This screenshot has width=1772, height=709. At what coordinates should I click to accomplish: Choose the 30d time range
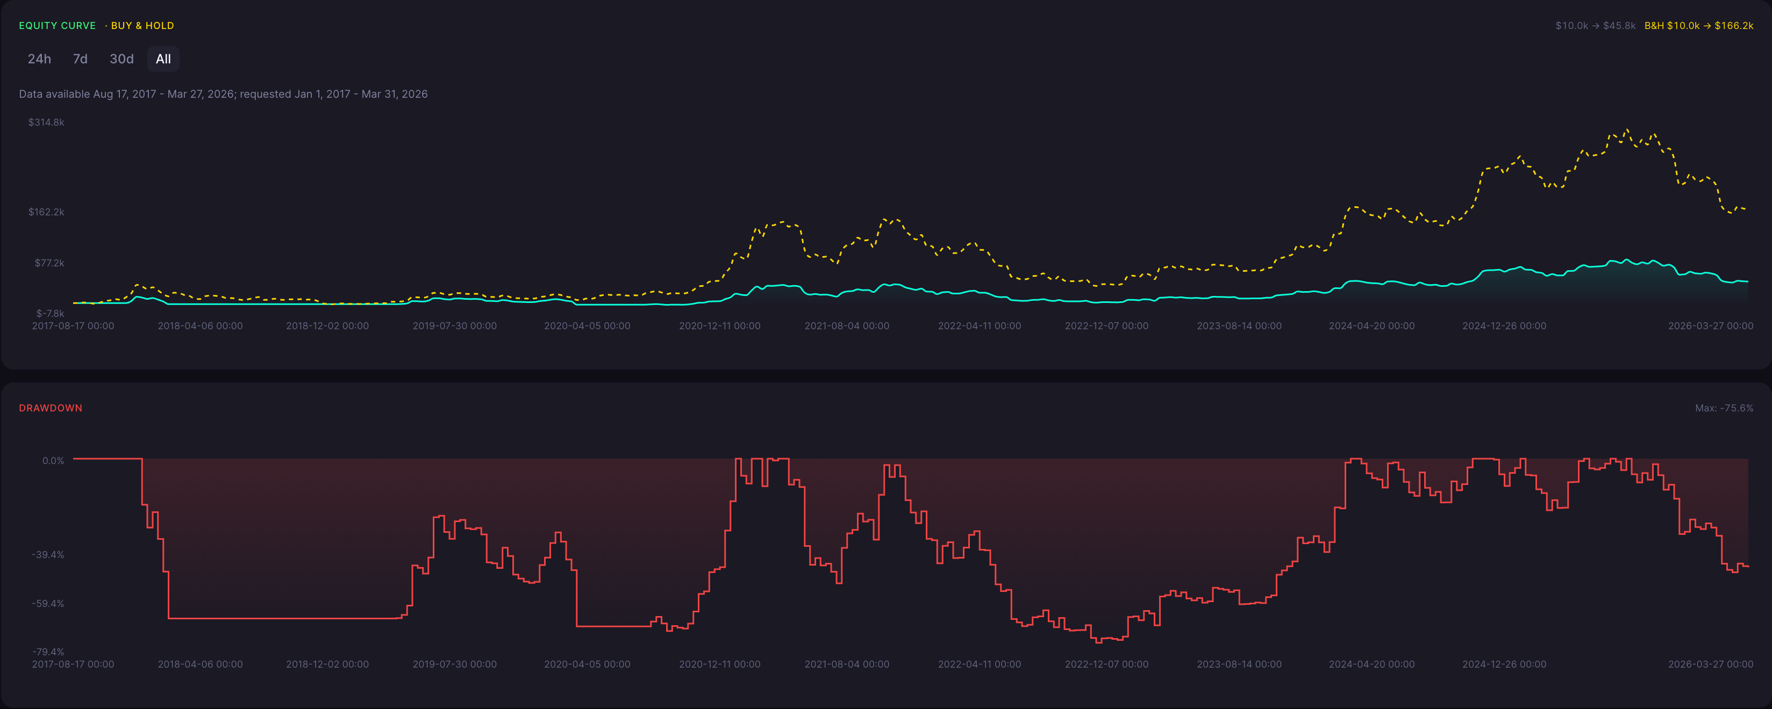tap(122, 59)
